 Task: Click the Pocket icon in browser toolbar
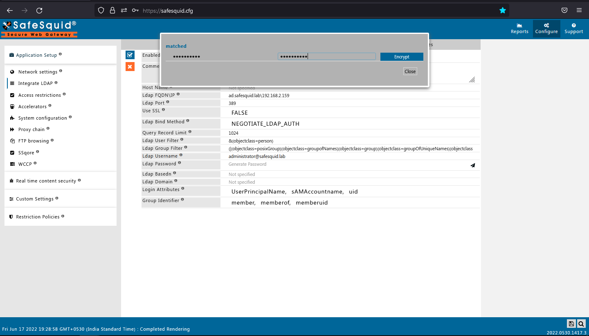click(564, 10)
